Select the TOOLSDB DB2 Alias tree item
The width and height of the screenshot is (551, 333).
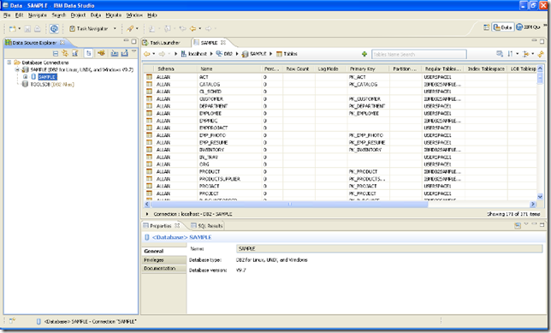(49, 85)
